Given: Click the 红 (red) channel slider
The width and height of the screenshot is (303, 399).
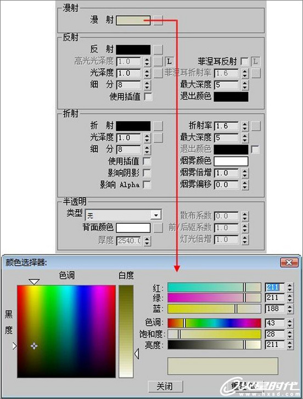Looking at the screenshot, I should [214, 287].
